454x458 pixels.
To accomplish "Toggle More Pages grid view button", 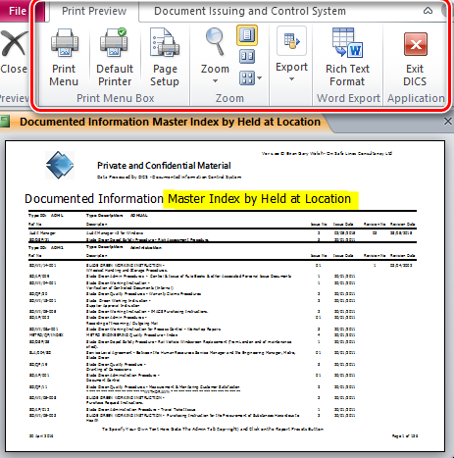I will coord(247,78).
